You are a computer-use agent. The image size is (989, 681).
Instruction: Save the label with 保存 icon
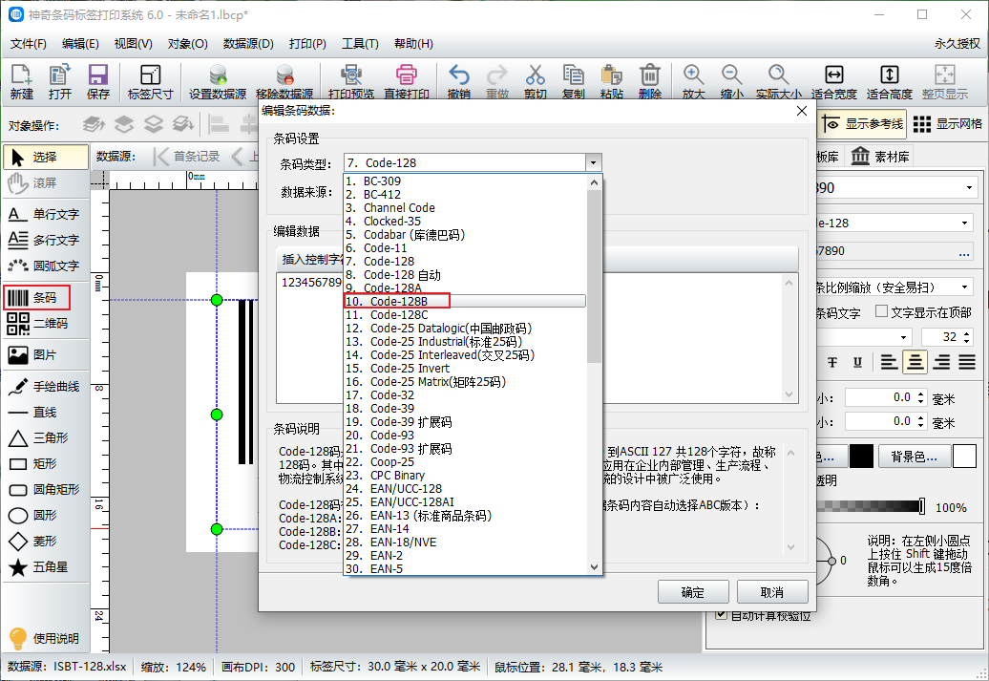click(x=97, y=81)
